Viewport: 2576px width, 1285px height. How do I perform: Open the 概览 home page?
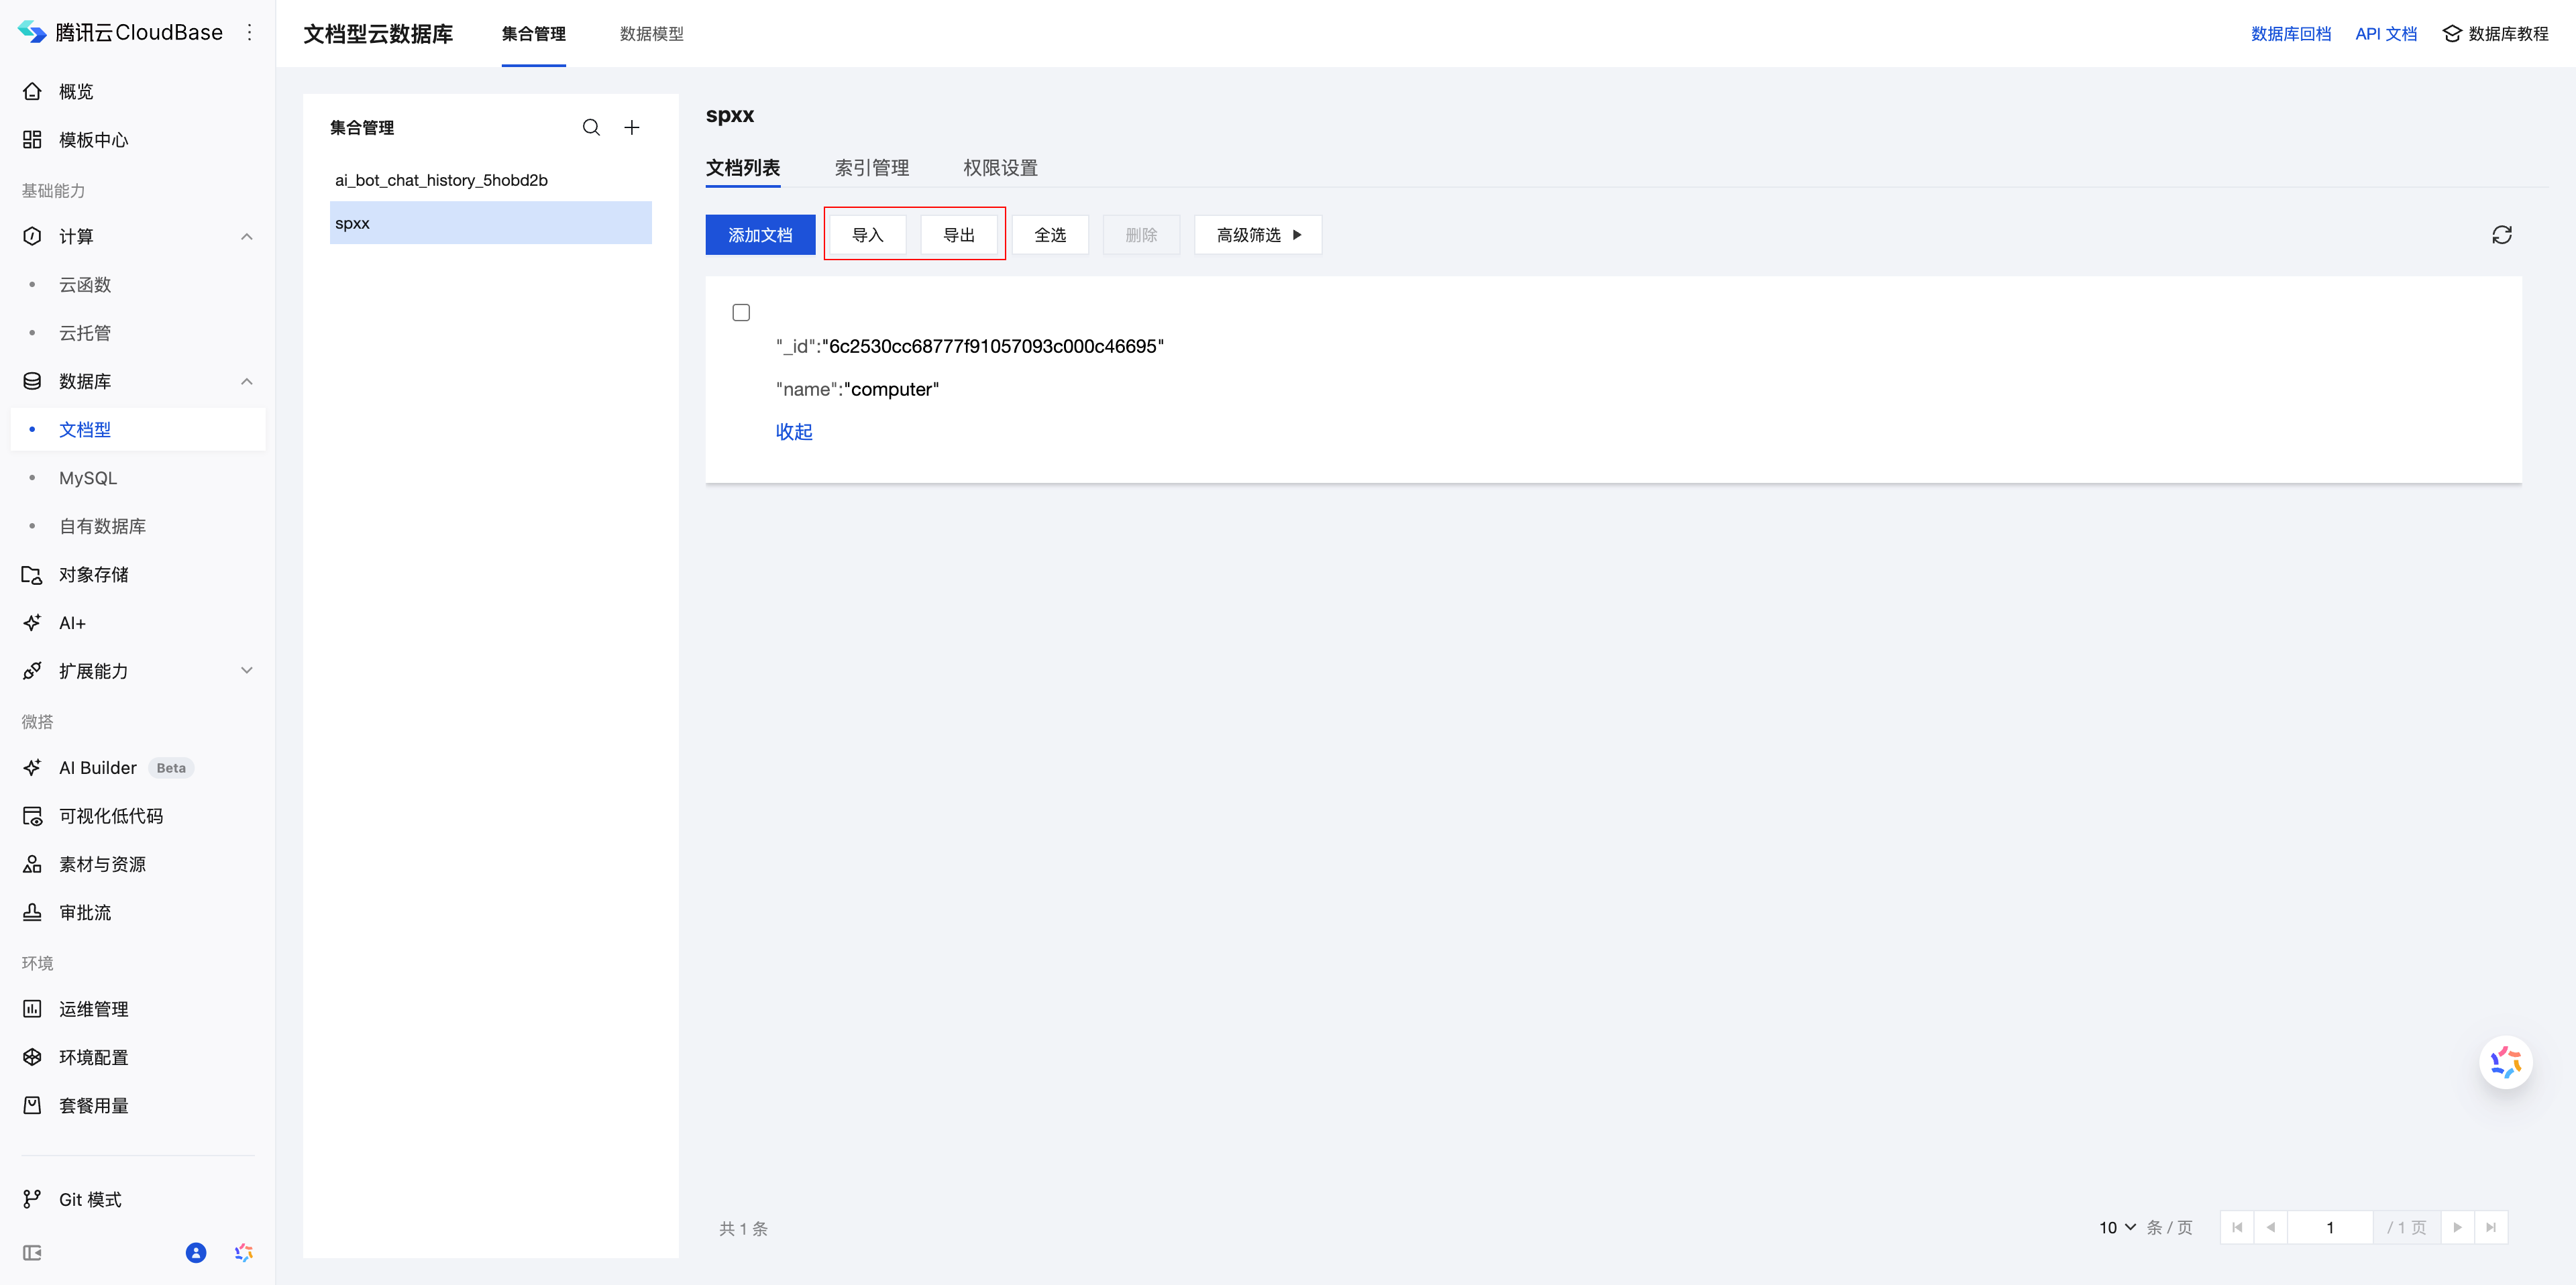point(76,92)
